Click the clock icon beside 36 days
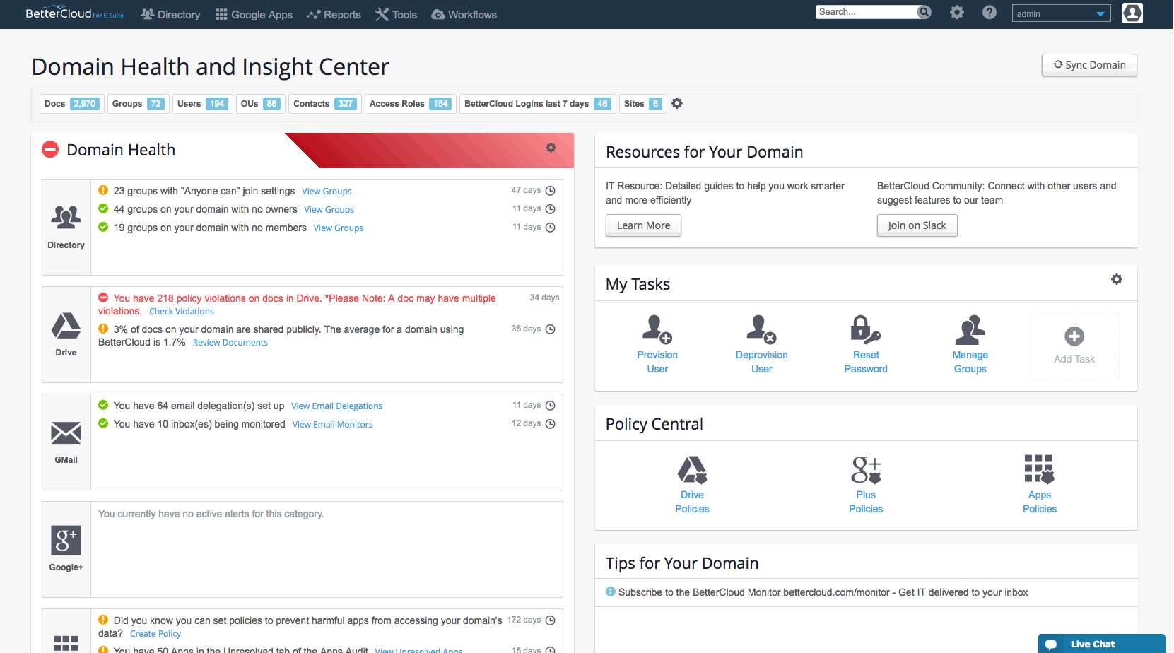Viewport: 1174px width, 653px height. pos(551,329)
